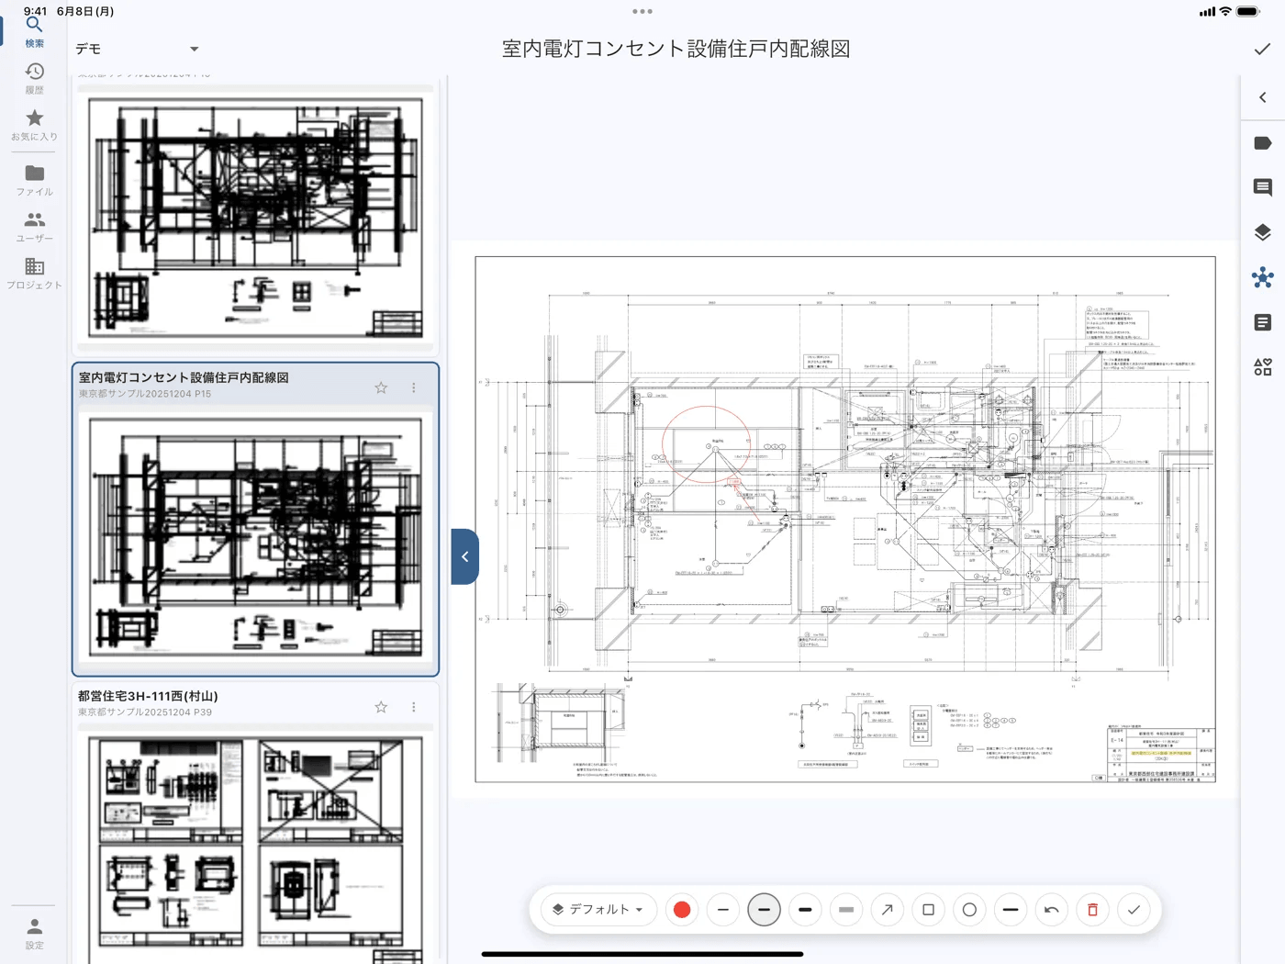Favorite 室内電灯コンセント設備住戸内配線図 with its star

click(381, 387)
